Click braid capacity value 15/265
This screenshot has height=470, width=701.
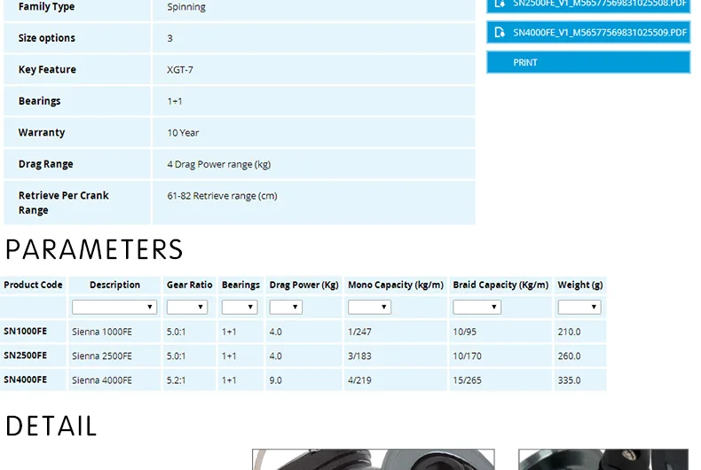(x=467, y=380)
